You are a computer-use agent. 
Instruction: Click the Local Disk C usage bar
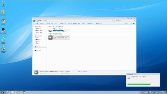[x=61, y=30]
